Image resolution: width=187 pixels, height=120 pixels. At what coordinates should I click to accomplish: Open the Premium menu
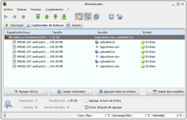point(36,10)
